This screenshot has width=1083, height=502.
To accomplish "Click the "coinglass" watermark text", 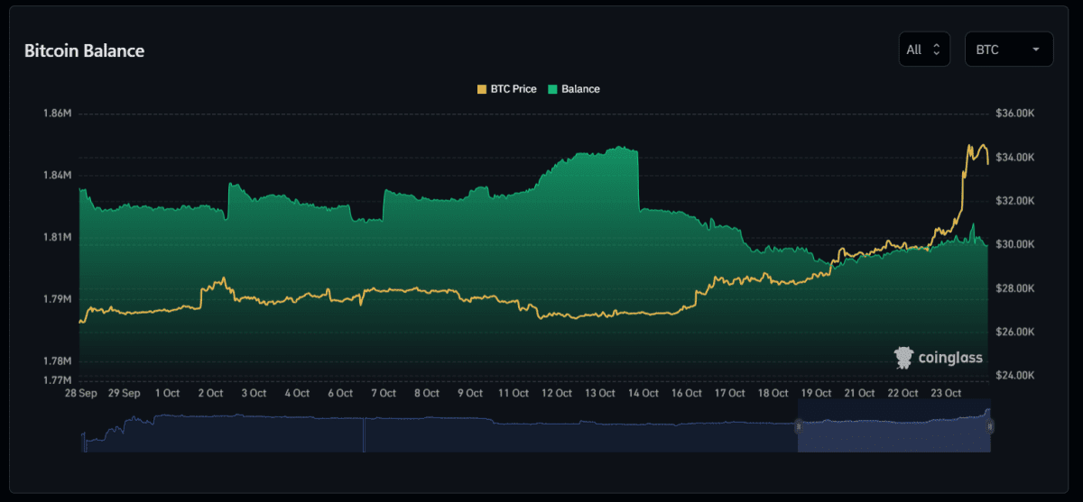I will [949, 358].
